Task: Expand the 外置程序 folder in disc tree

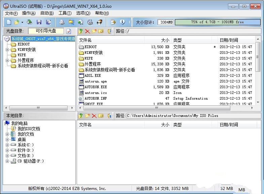Action: click(x=7, y=61)
